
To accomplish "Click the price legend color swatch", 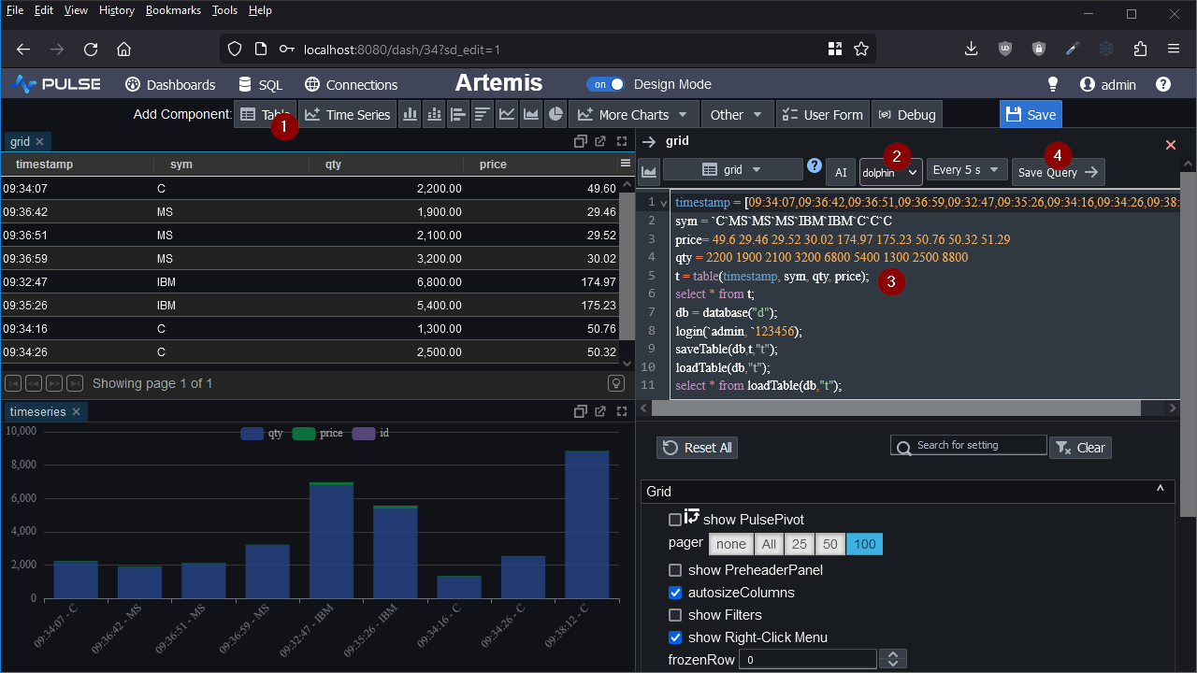I will 304,433.
